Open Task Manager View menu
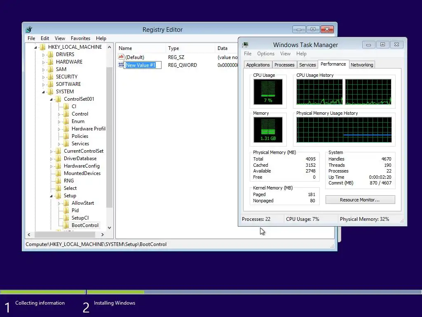Viewport: 422px width, 317px height. [x=285, y=54]
